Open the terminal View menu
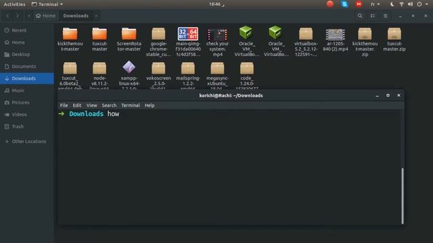 click(x=92, y=105)
